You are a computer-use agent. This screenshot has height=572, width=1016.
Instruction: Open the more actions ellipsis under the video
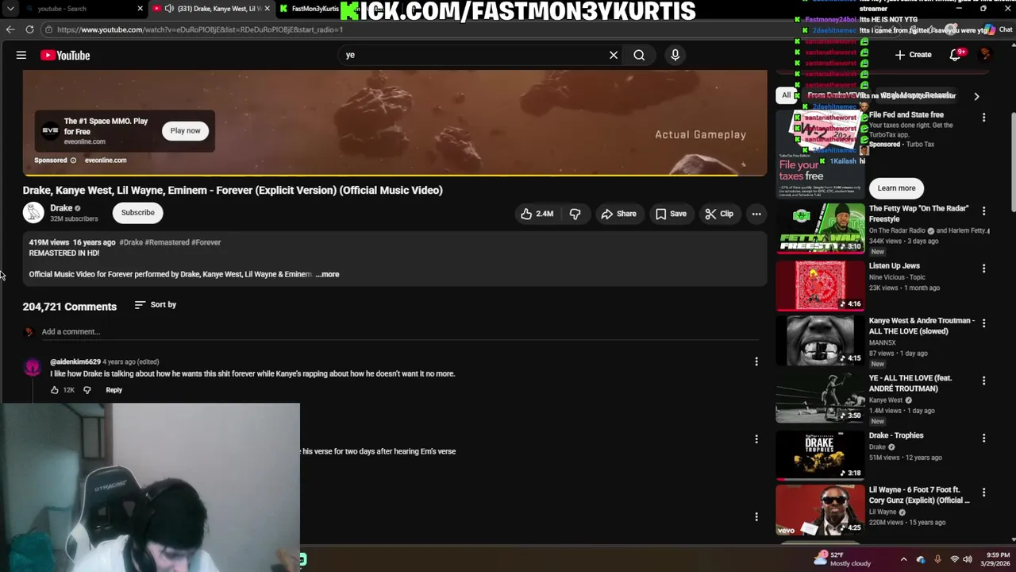[x=756, y=214]
